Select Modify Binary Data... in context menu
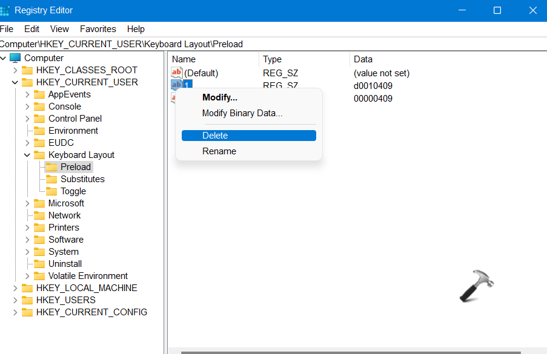 click(x=242, y=113)
